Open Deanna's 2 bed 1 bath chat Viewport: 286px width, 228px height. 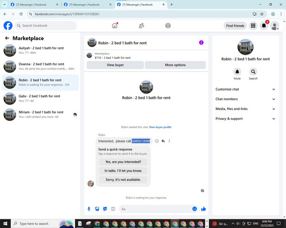point(40,67)
